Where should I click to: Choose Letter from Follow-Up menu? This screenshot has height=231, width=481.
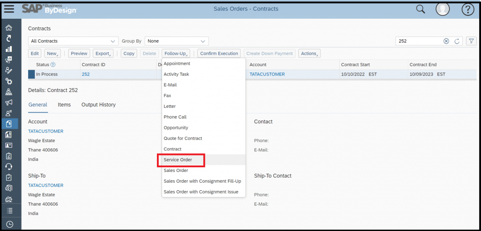[x=170, y=106]
